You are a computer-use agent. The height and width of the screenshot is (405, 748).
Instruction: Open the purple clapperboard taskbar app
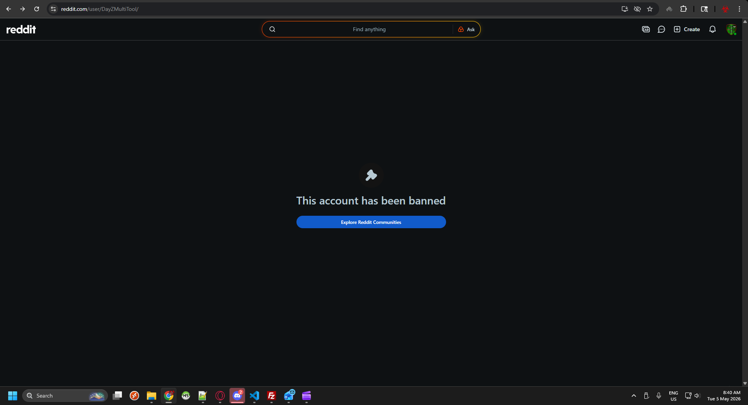point(307,396)
